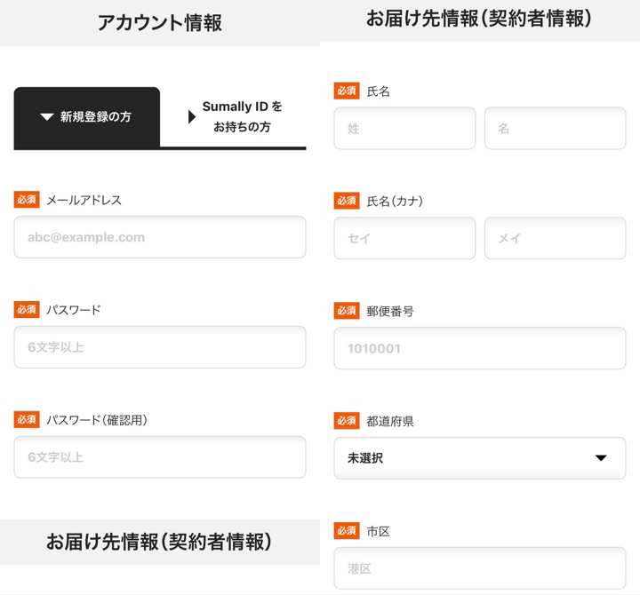Click the パスワード(確認用) input field
The height and width of the screenshot is (595, 640).
coord(160,457)
